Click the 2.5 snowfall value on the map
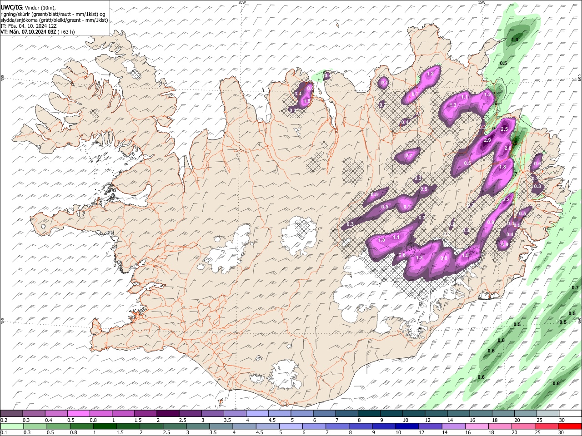Screen dimensions: 582x436 coord(504,129)
